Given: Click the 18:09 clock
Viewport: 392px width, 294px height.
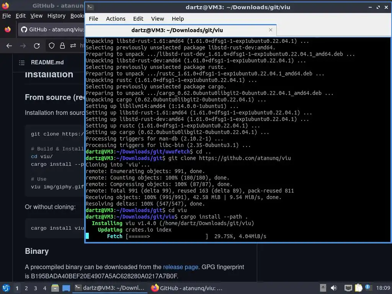Looking at the screenshot, I should coord(383,288).
